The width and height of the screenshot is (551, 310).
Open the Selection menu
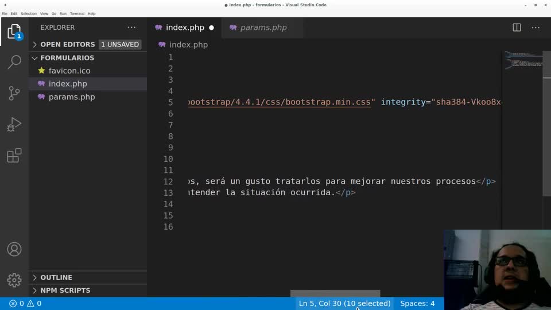point(29,14)
